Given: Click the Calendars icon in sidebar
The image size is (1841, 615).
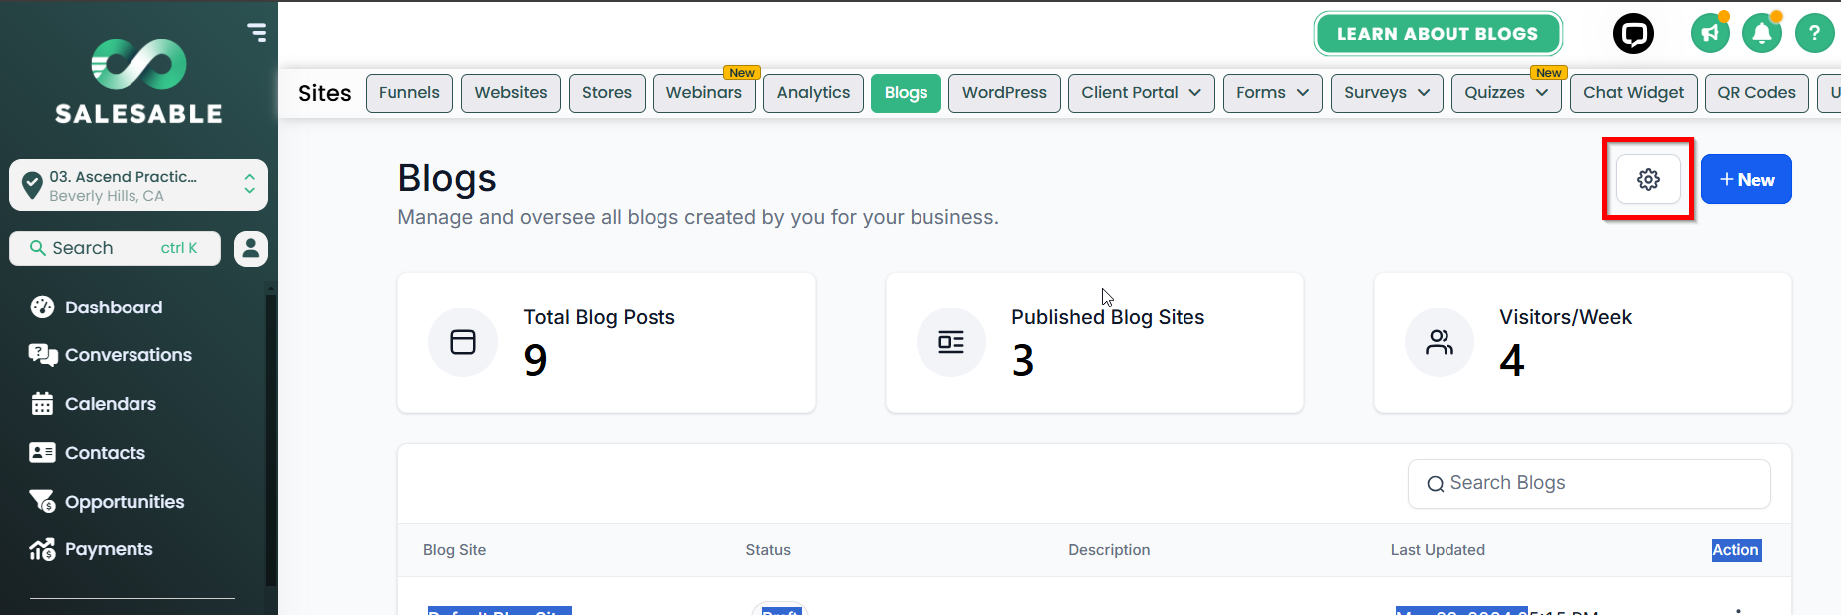Looking at the screenshot, I should [x=42, y=404].
